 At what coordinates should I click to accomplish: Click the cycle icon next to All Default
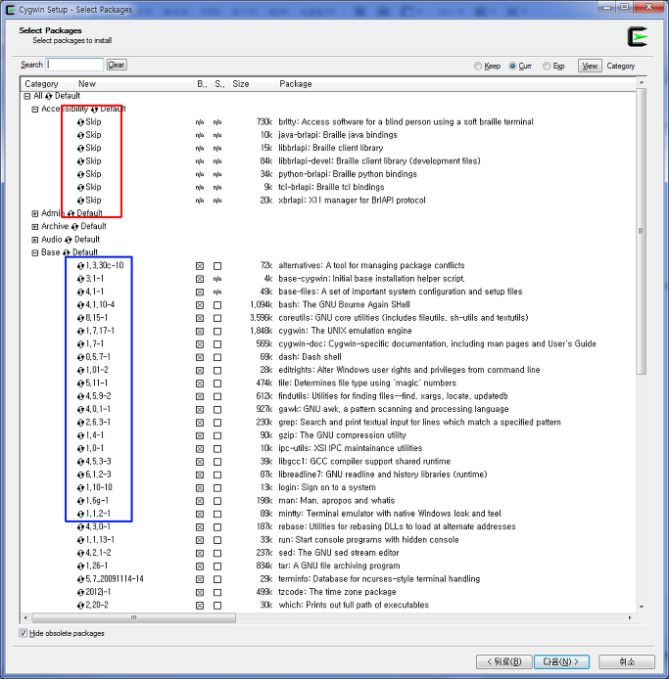tap(49, 96)
